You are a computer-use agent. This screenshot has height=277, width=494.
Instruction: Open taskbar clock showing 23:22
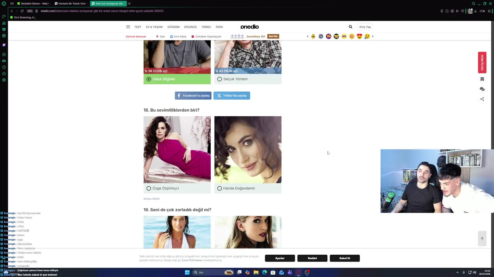(x=485, y=272)
